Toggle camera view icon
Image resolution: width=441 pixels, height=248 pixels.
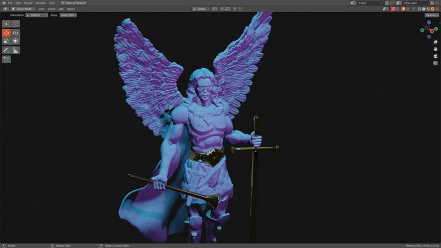click(435, 56)
